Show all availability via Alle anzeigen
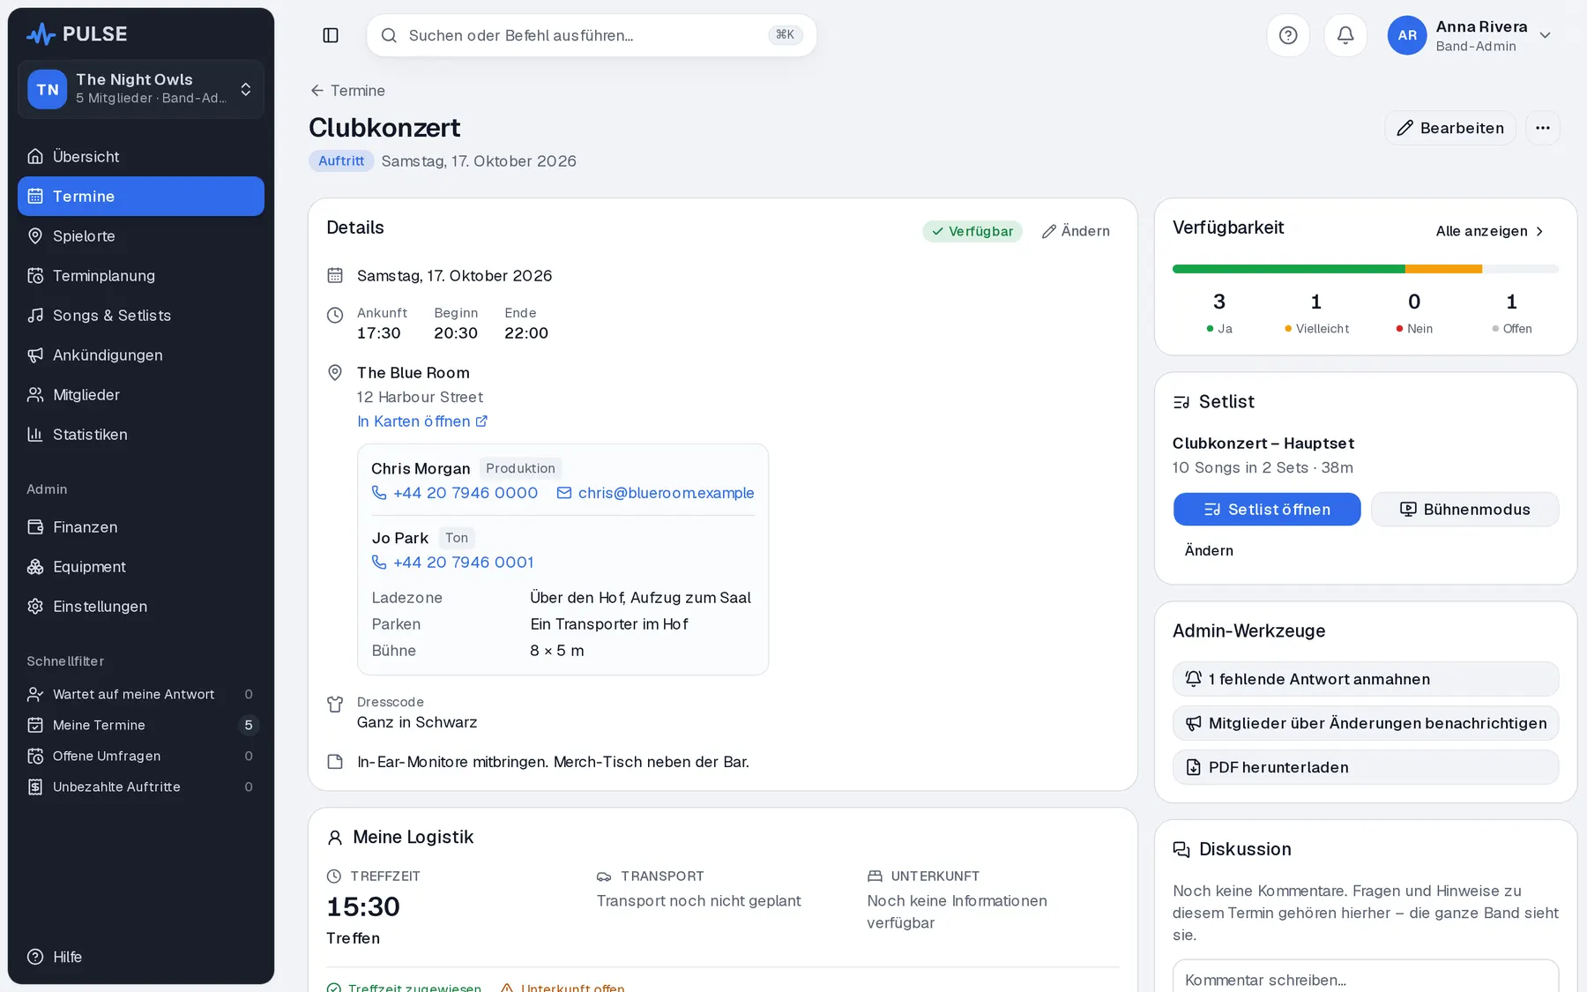Viewport: 1587px width, 992px height. point(1490,231)
